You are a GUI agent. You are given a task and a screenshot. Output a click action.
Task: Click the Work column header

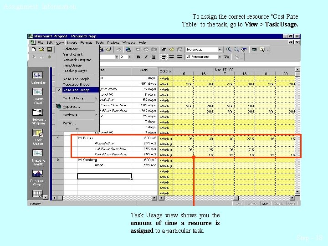point(145,72)
